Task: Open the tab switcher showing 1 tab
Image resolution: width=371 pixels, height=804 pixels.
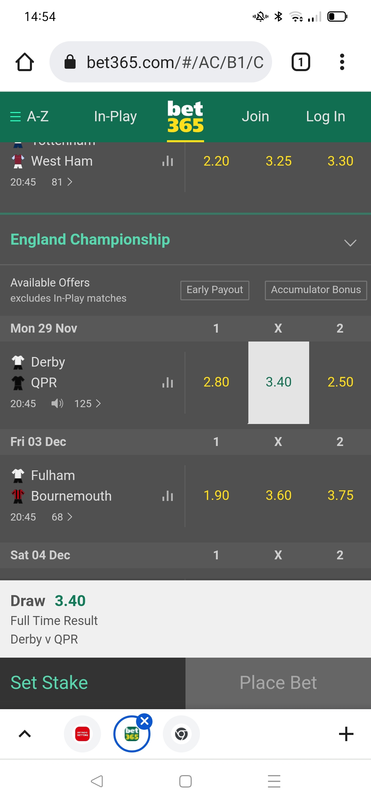Action: (x=301, y=62)
